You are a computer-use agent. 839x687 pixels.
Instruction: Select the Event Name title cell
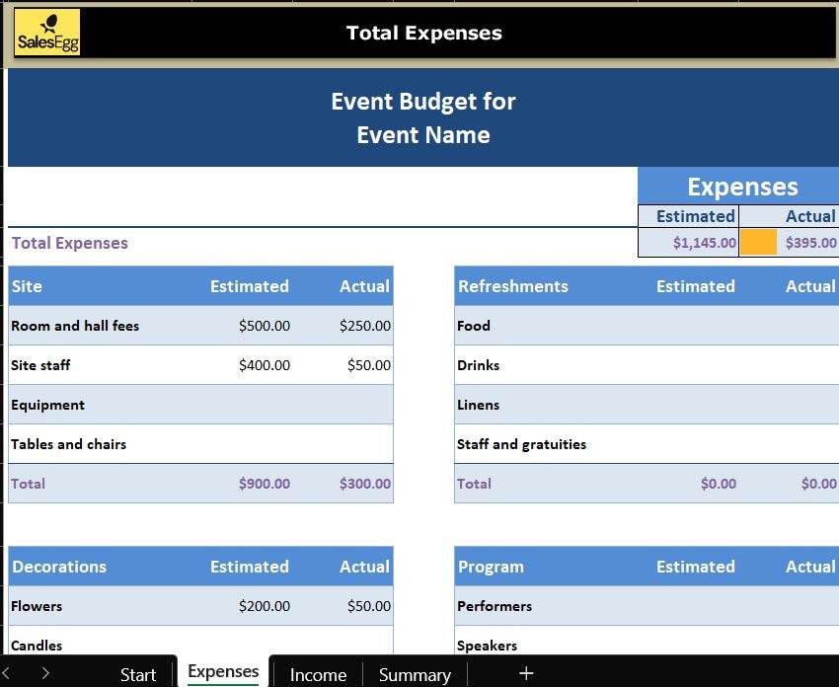[422, 135]
